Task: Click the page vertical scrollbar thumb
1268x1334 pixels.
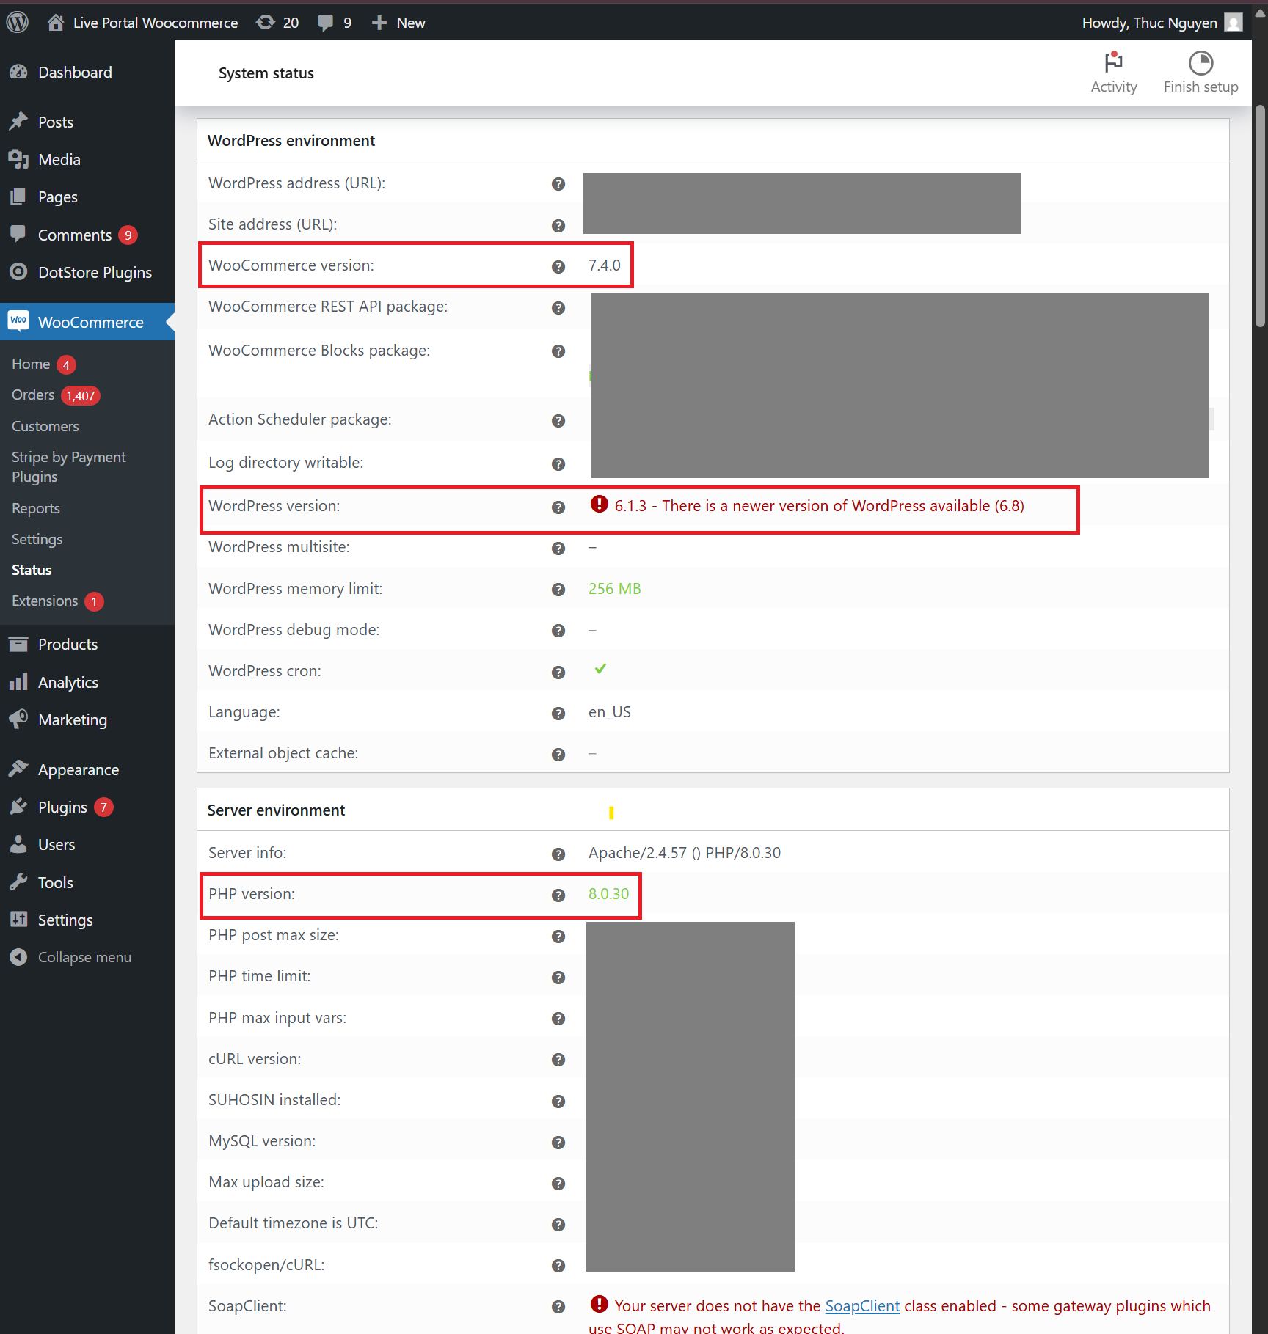Action: [x=1260, y=216]
